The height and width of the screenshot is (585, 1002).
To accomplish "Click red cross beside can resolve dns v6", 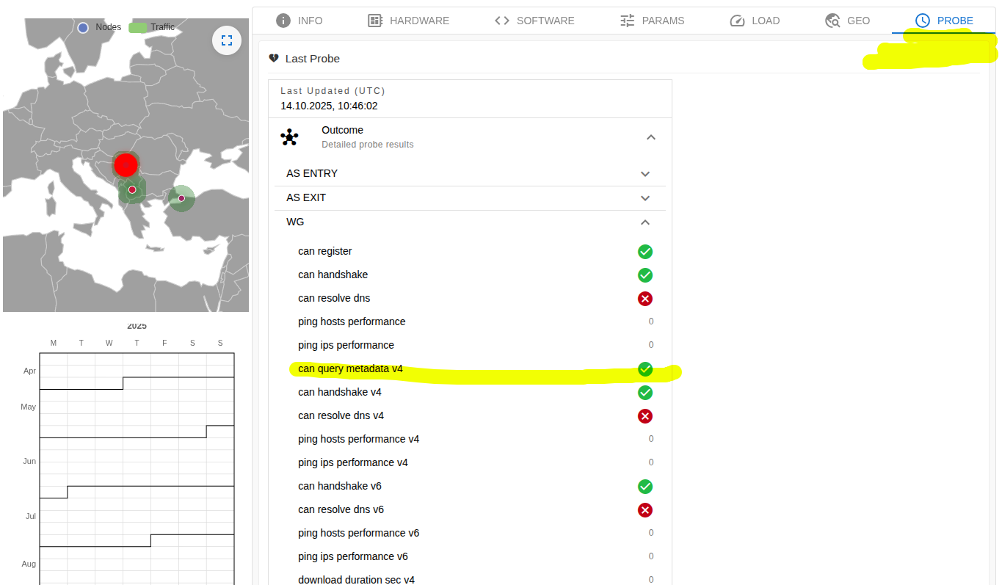I will coord(645,510).
